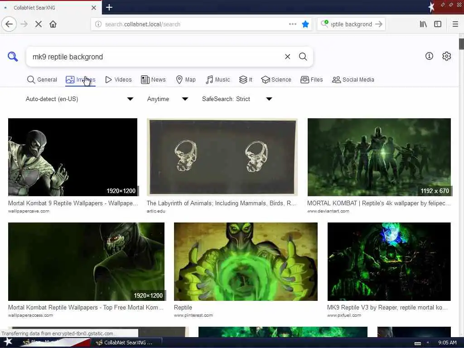
Task: Switch to the It category
Action: coord(246,80)
